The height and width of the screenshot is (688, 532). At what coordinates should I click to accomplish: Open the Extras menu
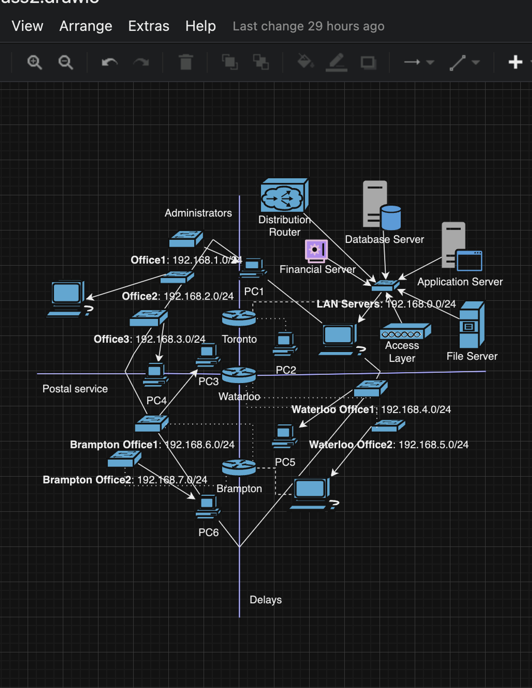point(148,26)
